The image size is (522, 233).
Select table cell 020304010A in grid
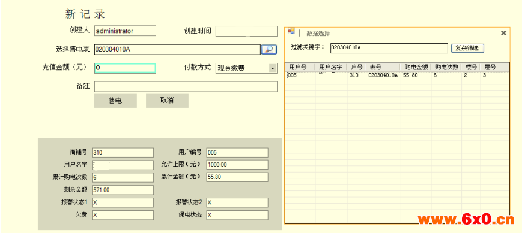pos(383,75)
